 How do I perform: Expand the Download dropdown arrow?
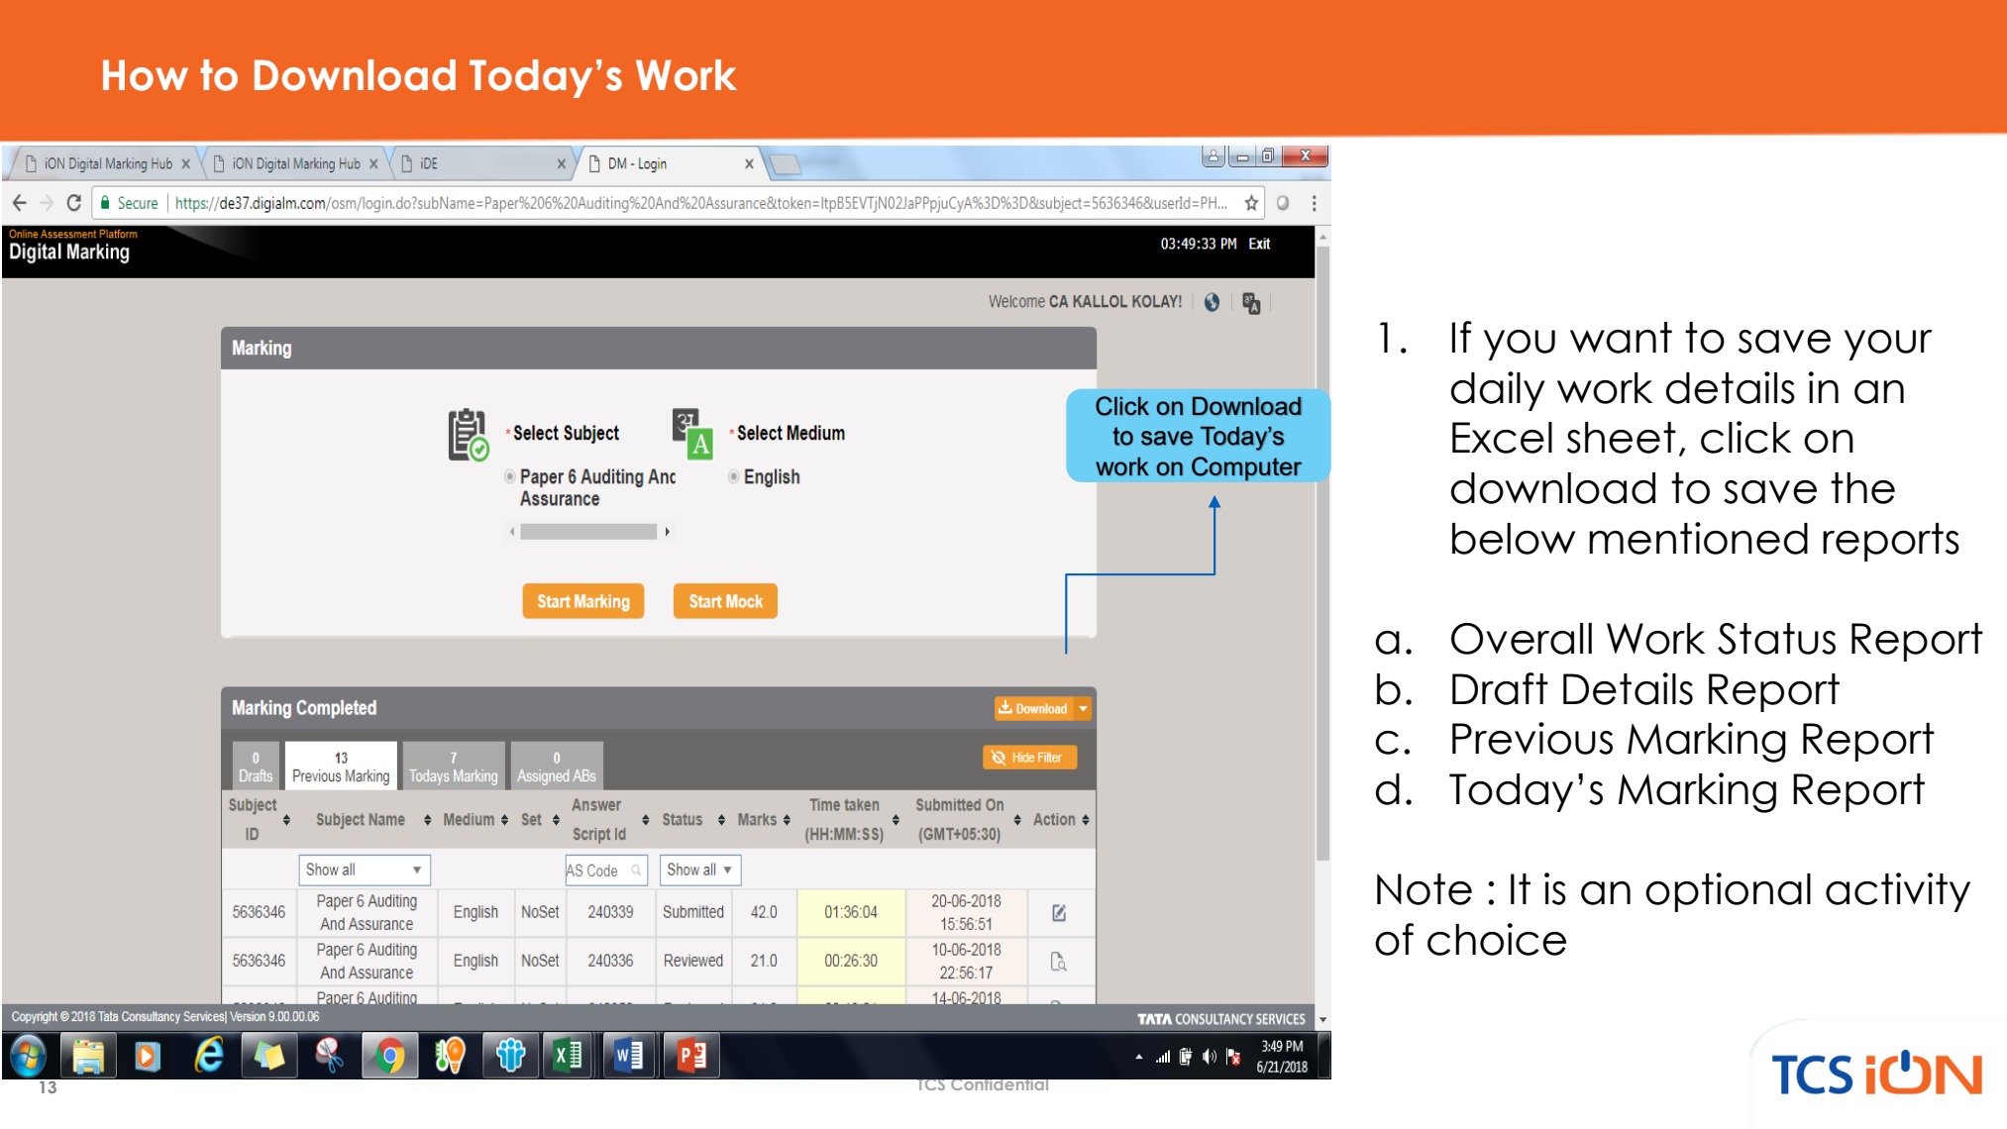coord(1084,708)
